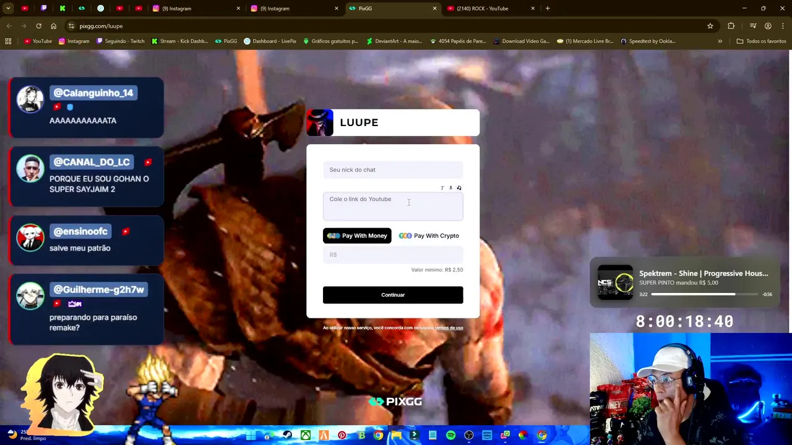This screenshot has height=445, width=792.
Task: Open Dashboard - LivePix bookmark
Action: point(270,41)
